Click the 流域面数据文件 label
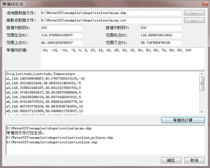Viewport: 210px width, 168px height. pos(21,13)
